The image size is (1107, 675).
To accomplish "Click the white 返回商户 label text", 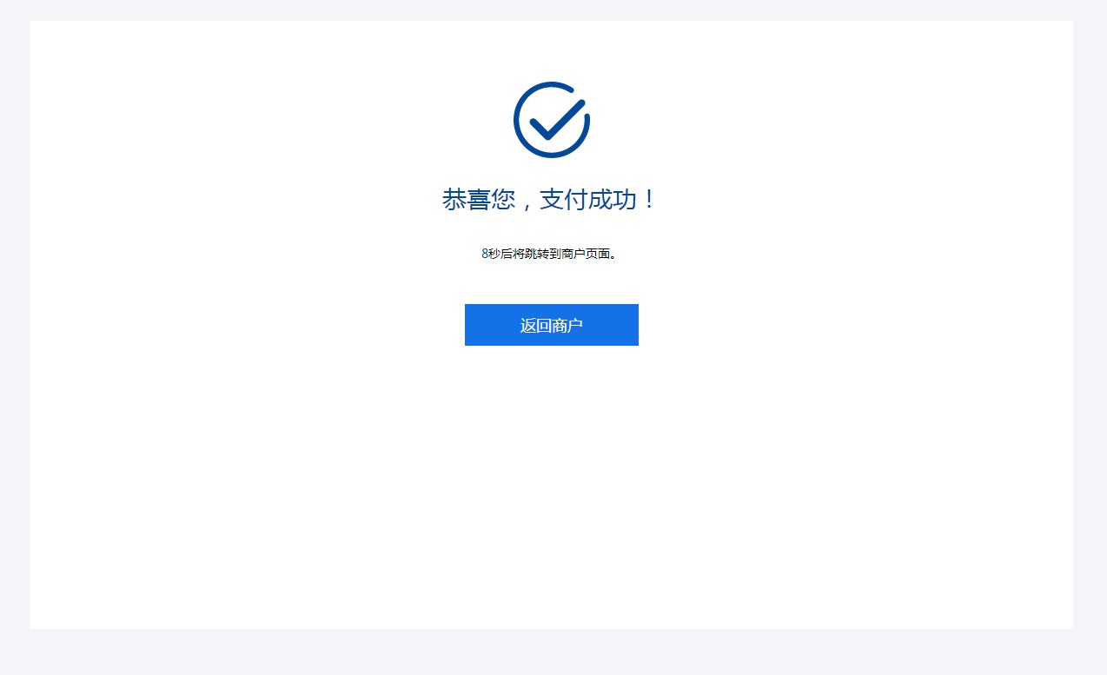I will pyautogui.click(x=552, y=325).
